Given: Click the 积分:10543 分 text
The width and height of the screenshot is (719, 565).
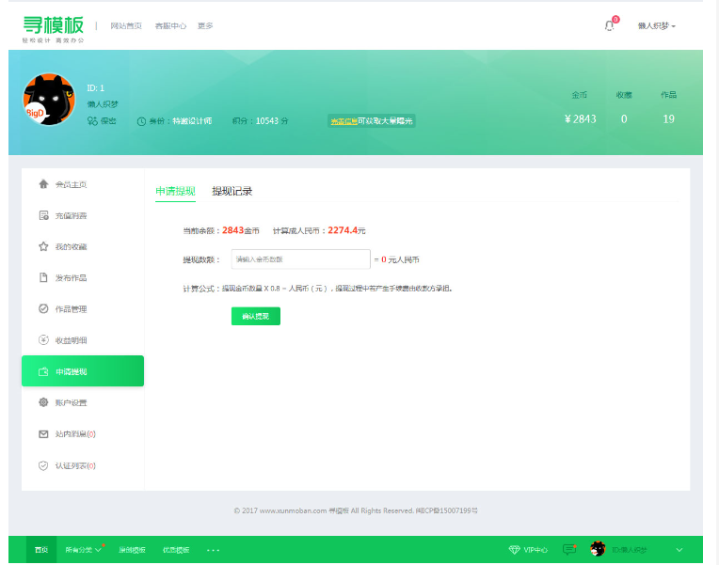Looking at the screenshot, I should pos(260,121).
